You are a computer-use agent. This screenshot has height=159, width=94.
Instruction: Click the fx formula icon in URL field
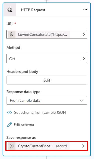tap(12, 35)
